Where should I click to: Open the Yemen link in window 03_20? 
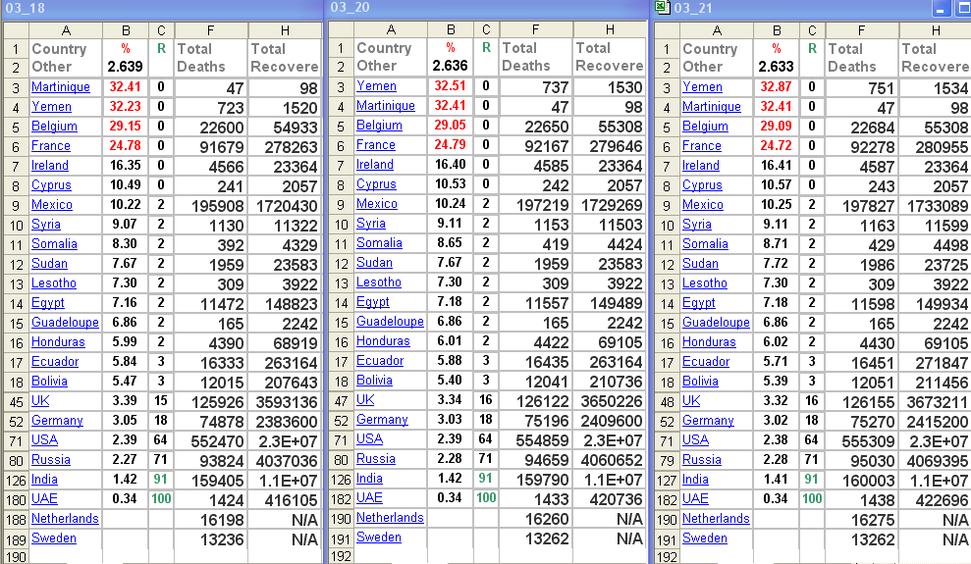pos(376,86)
